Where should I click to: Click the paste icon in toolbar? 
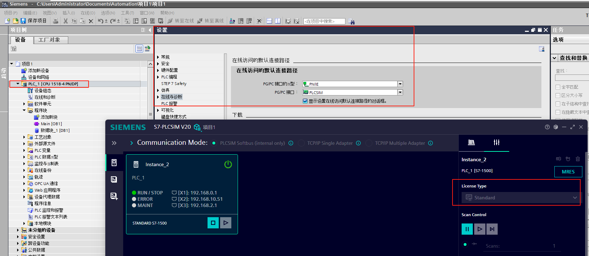(x=82, y=21)
